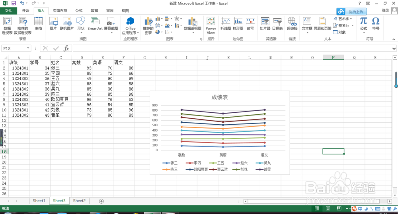Click the cloud upload (拖拽上传) button

(351, 12)
